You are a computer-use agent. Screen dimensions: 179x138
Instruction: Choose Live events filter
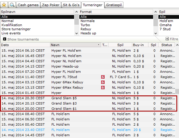click(37, 33)
